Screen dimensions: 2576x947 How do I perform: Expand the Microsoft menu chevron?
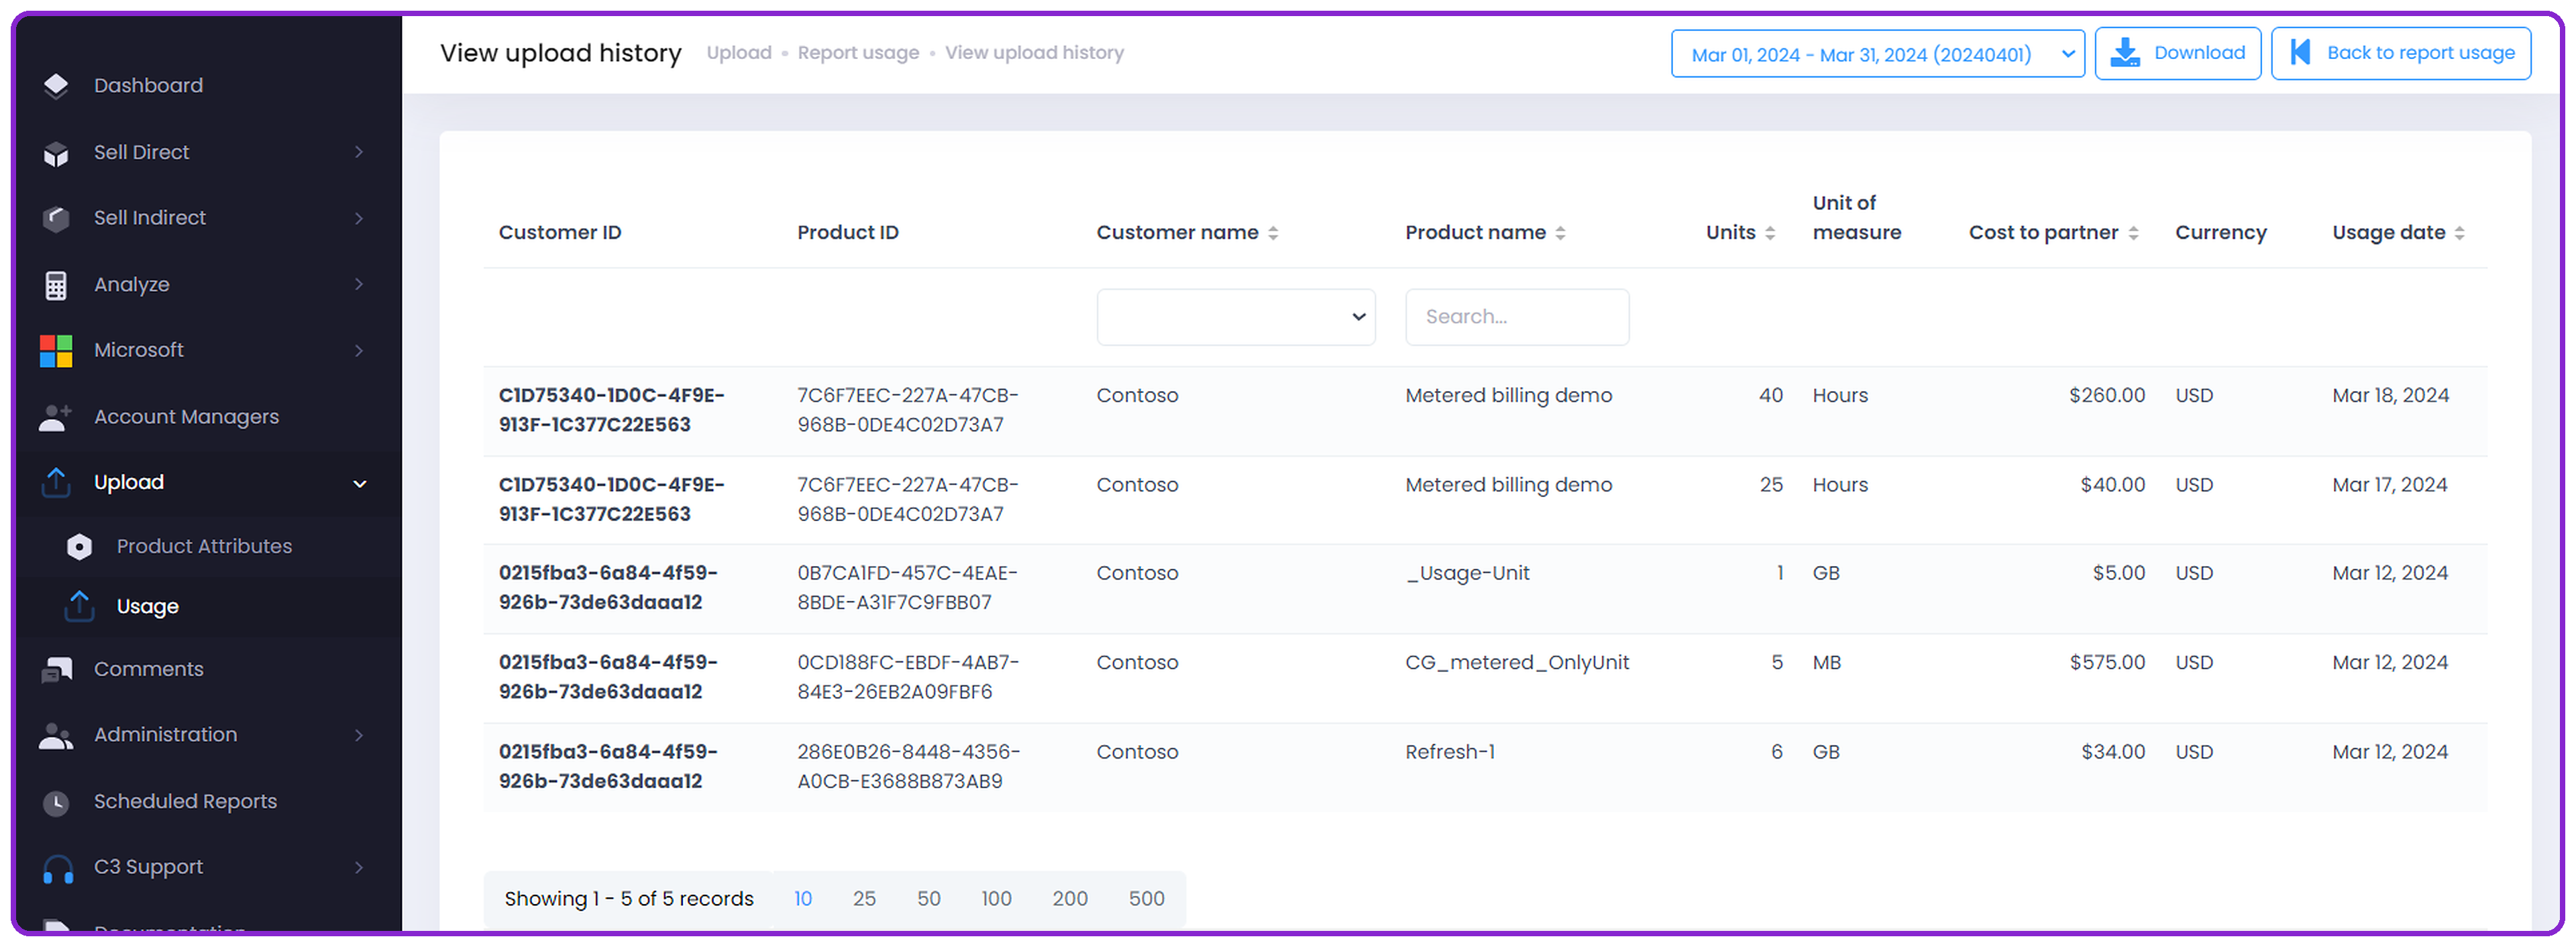[x=359, y=350]
